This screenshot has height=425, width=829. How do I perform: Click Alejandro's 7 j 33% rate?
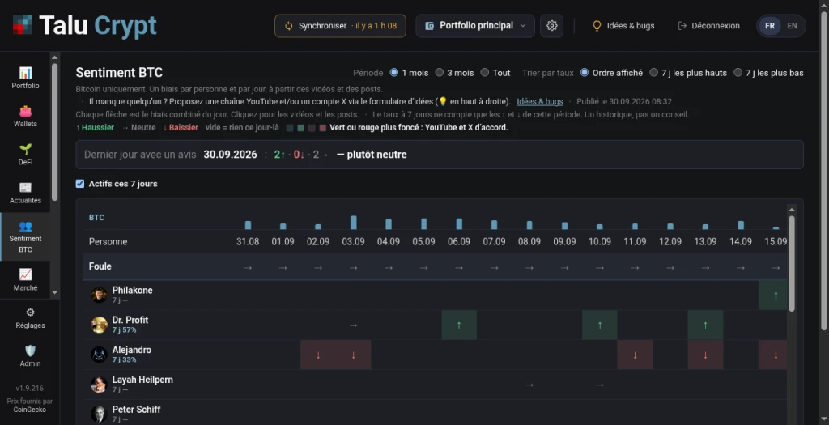pyautogui.click(x=124, y=359)
